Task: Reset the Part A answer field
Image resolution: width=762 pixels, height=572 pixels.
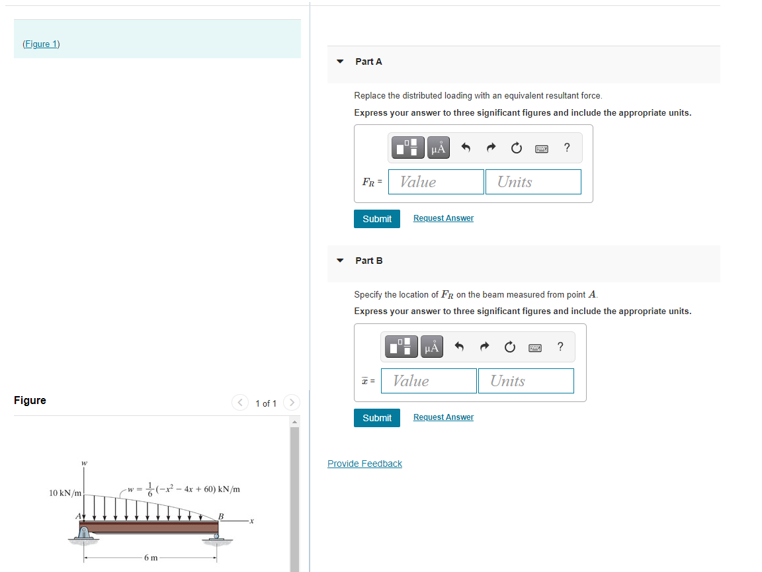Action: (x=516, y=147)
